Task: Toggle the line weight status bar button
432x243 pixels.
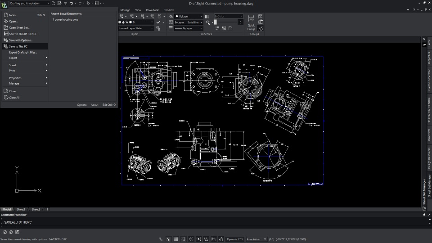Action: tap(220, 239)
